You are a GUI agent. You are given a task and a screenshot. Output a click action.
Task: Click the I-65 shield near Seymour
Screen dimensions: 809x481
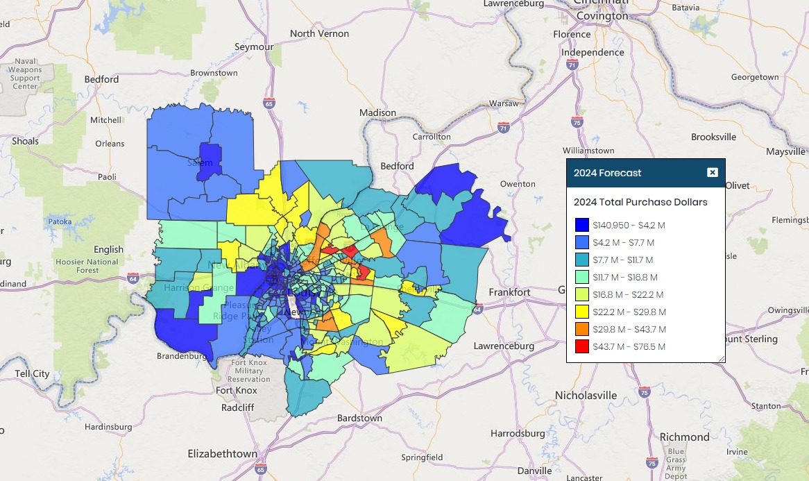coord(269,103)
